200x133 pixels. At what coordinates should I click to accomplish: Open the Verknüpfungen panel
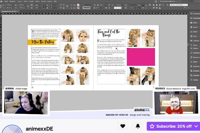195,18
